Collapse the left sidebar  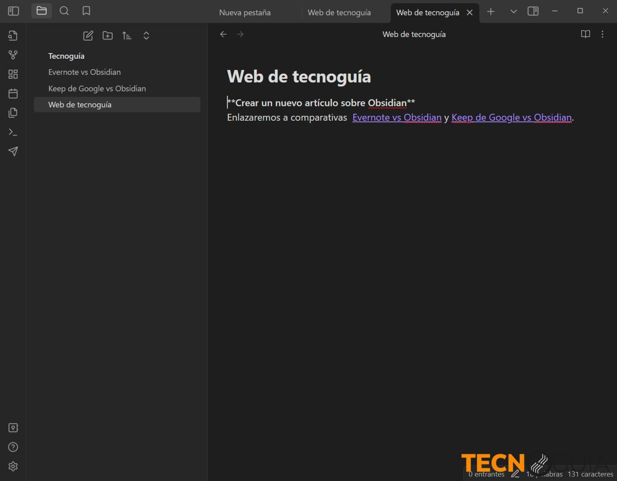(13, 11)
